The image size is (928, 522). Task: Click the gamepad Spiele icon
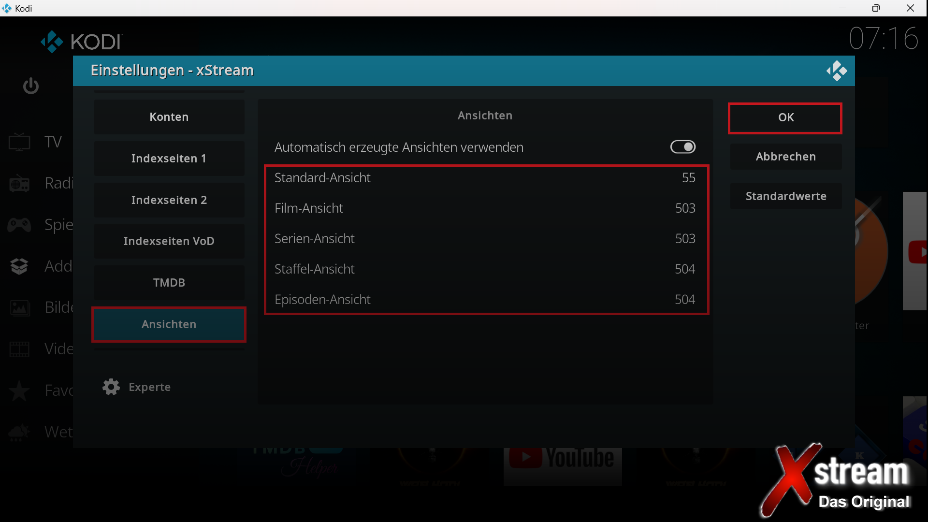coord(19,225)
